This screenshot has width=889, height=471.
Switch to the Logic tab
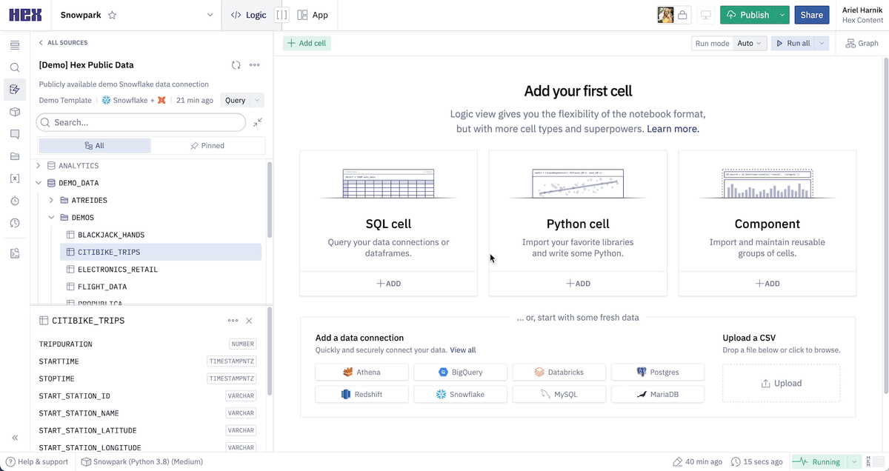pos(249,15)
